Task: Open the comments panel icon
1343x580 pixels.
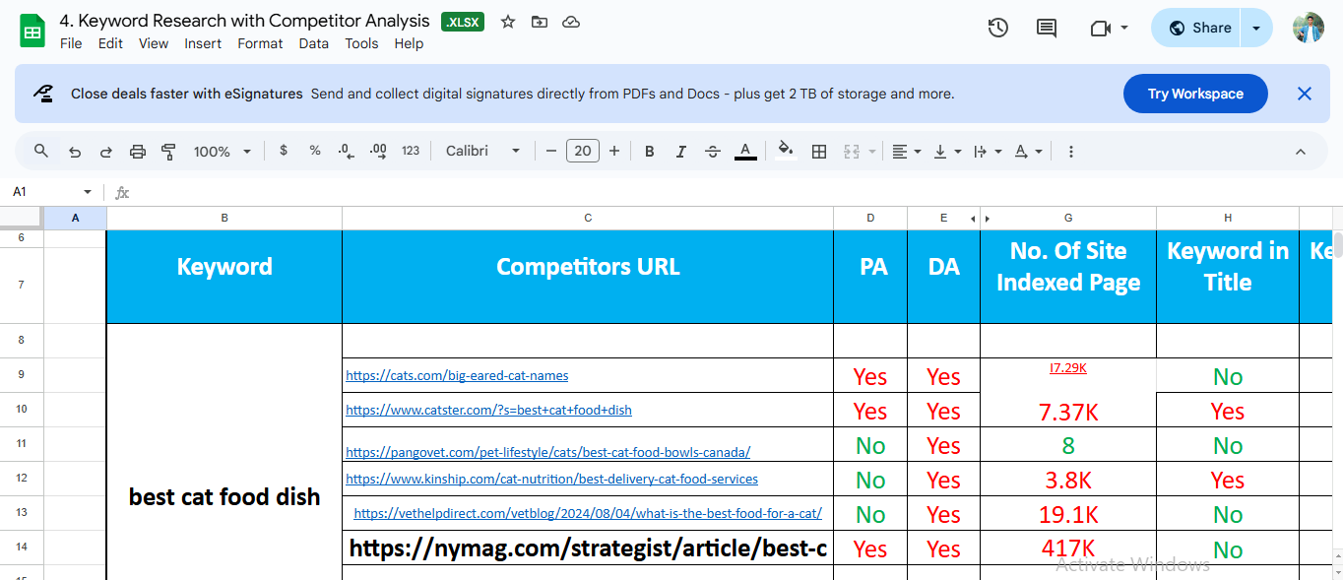Action: pyautogui.click(x=1047, y=28)
